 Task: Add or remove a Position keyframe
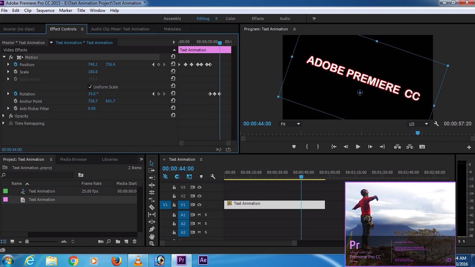point(159,65)
